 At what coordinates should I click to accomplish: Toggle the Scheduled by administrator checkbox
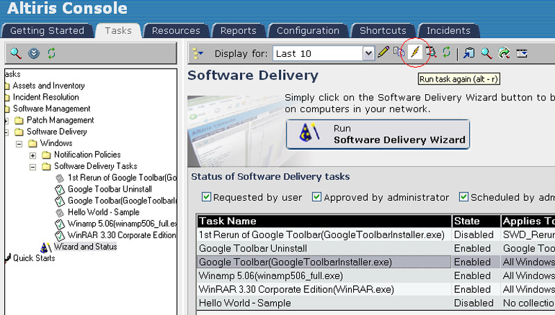463,197
